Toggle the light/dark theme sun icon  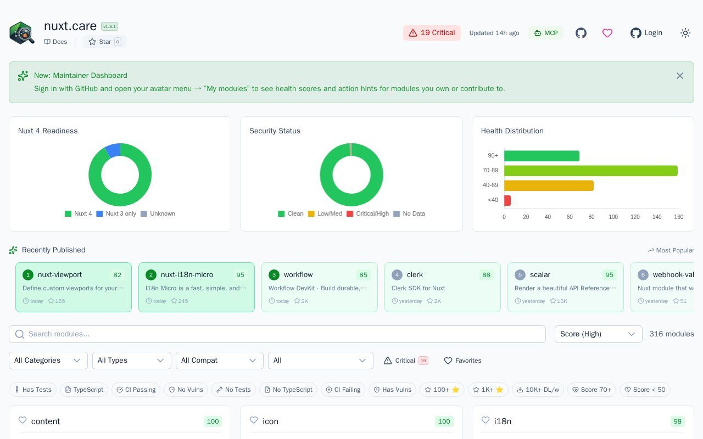pyautogui.click(x=685, y=33)
